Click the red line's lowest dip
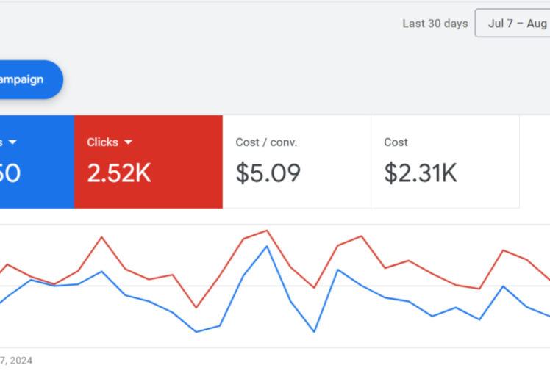 pyautogui.click(x=196, y=308)
